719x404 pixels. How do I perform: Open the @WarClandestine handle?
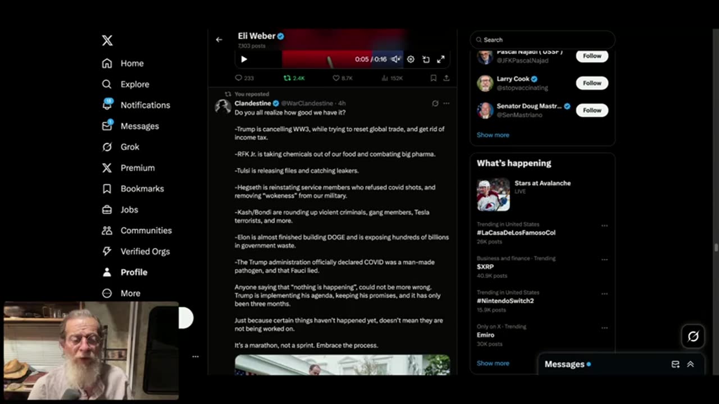click(307, 103)
